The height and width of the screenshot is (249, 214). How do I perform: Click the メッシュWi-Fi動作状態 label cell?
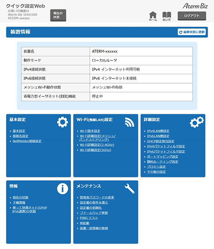pos(56,87)
